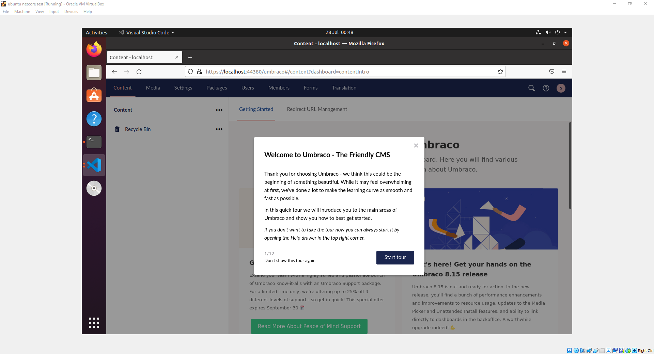Open Terminal from Ubuntu dock
654x354 pixels.
point(94,142)
